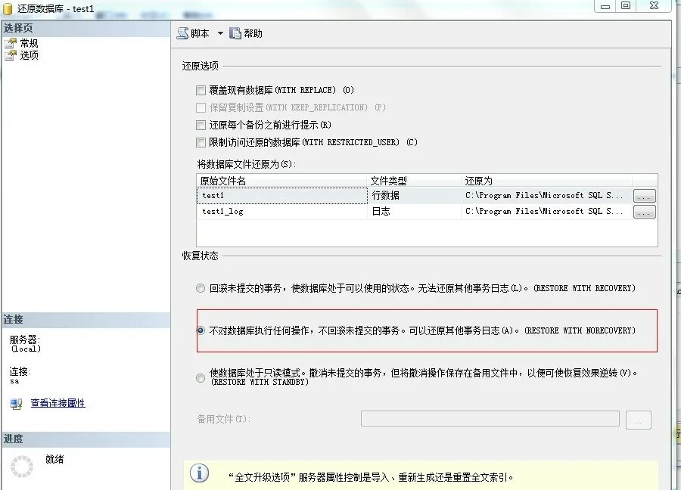Click the 帮助 help icon

point(235,33)
